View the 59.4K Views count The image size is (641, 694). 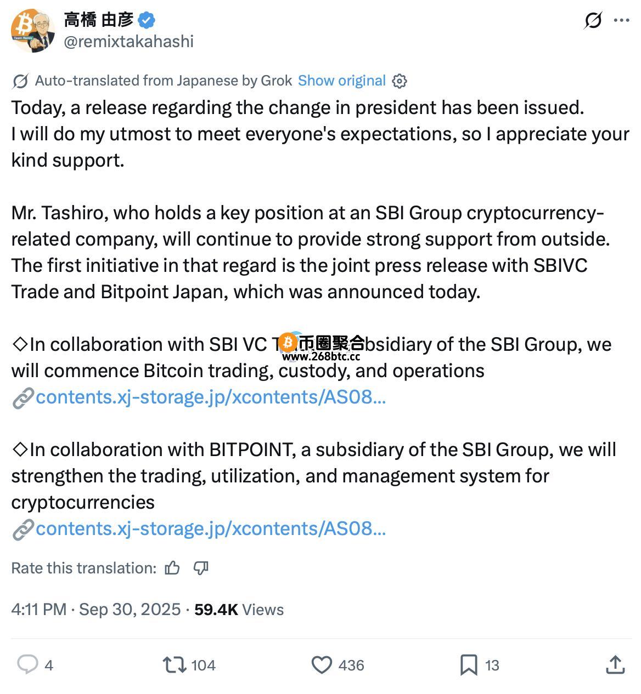[239, 610]
